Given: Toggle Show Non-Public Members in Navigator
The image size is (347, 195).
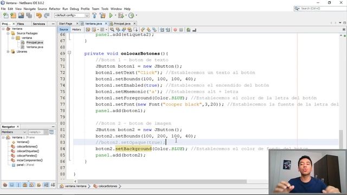Looking at the screenshot, I should (x=25, y=185).
